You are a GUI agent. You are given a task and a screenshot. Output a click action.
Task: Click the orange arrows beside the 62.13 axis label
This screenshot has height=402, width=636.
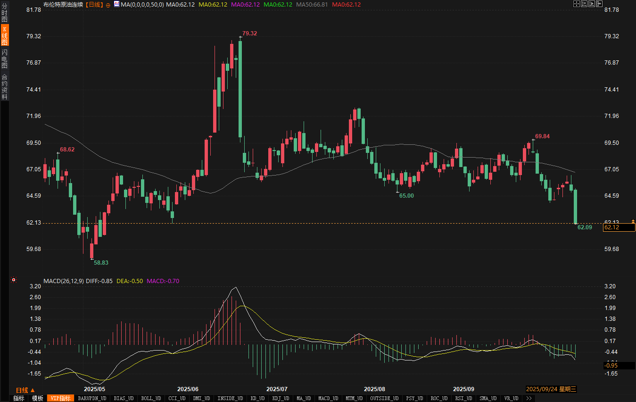pyautogui.click(x=633, y=221)
